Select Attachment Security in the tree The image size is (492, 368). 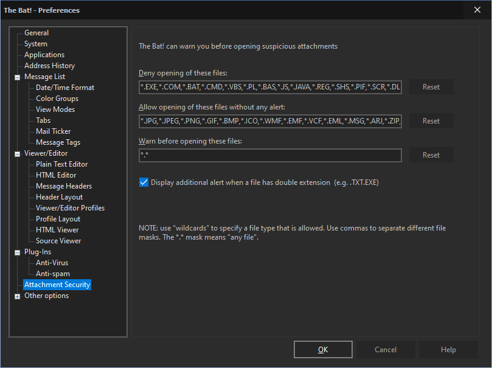pyautogui.click(x=57, y=285)
